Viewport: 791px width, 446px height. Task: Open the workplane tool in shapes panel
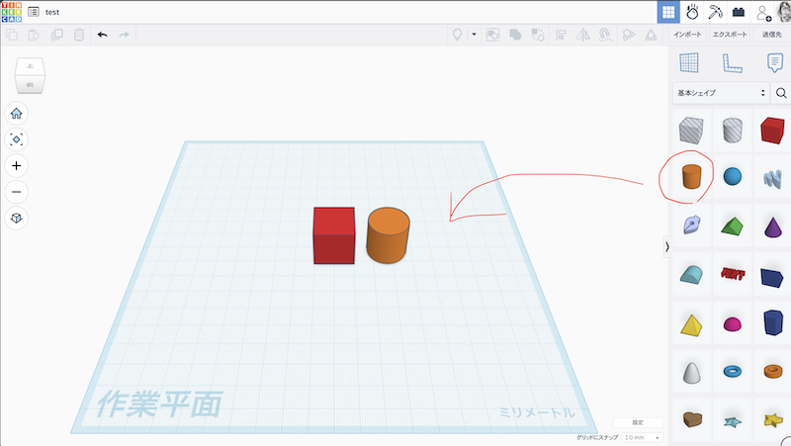pyautogui.click(x=688, y=62)
